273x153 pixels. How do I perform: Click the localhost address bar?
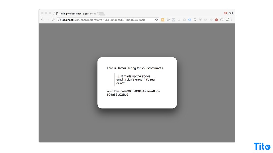click(x=108, y=20)
